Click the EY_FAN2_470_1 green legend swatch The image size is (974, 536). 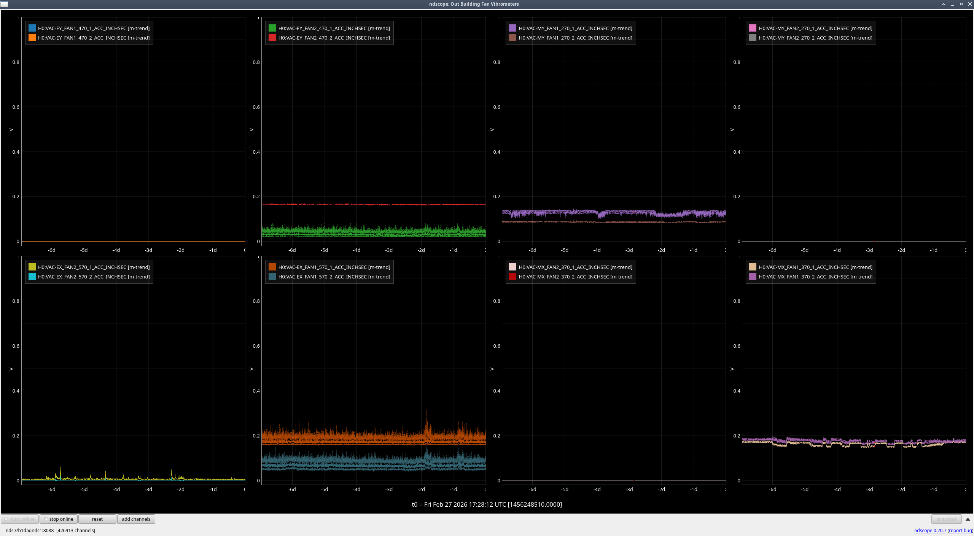(272, 28)
